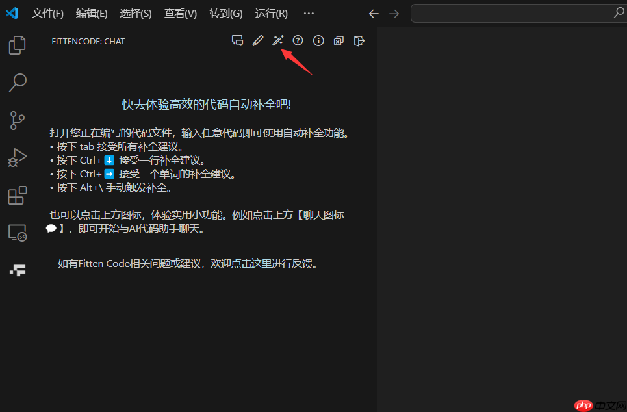Open the Run and Debug view
This screenshot has width=627, height=412.
click(17, 157)
